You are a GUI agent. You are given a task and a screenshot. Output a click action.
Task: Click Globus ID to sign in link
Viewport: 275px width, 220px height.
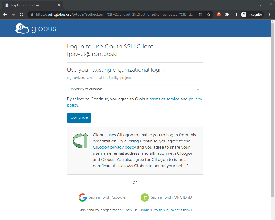tap(153, 210)
